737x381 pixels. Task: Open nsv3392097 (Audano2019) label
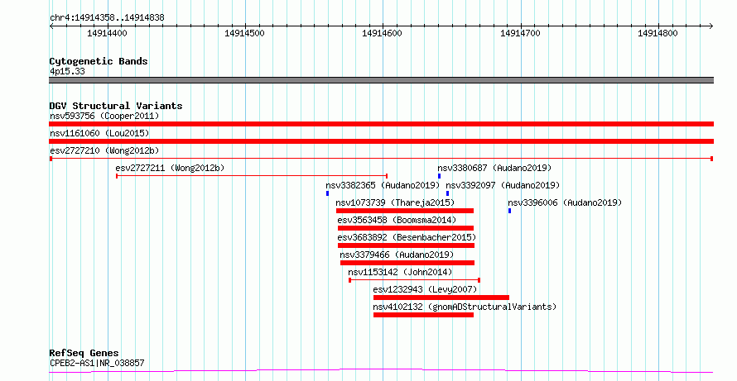pos(503,185)
